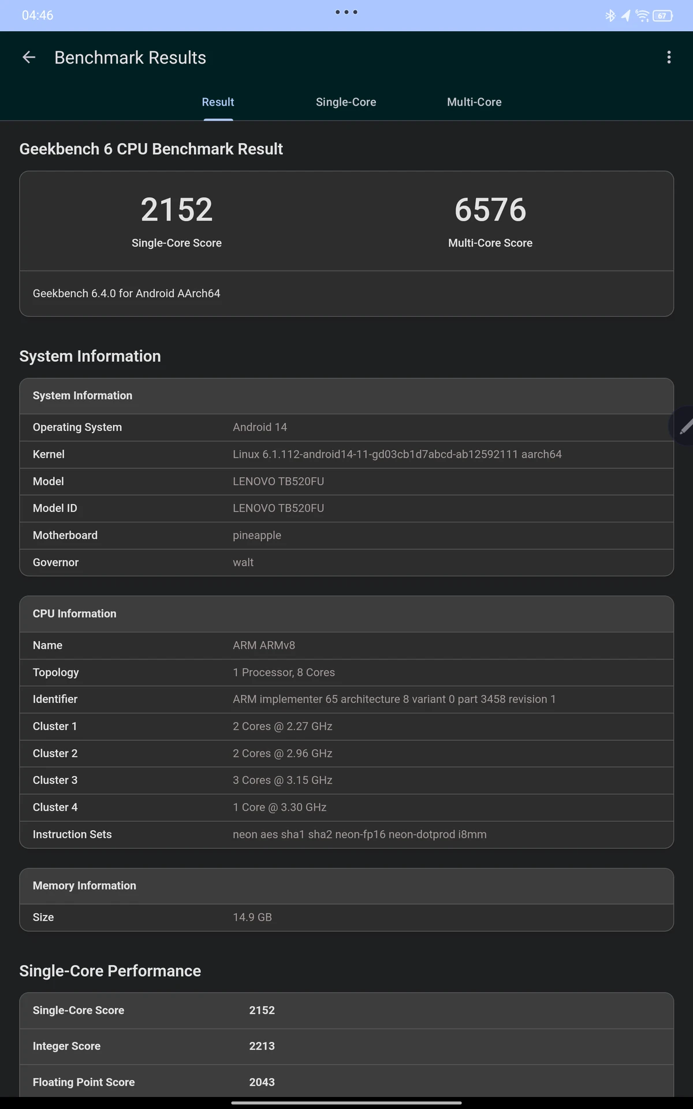
Task: Tap the Integer Score 2213 row
Action: (x=346, y=1047)
